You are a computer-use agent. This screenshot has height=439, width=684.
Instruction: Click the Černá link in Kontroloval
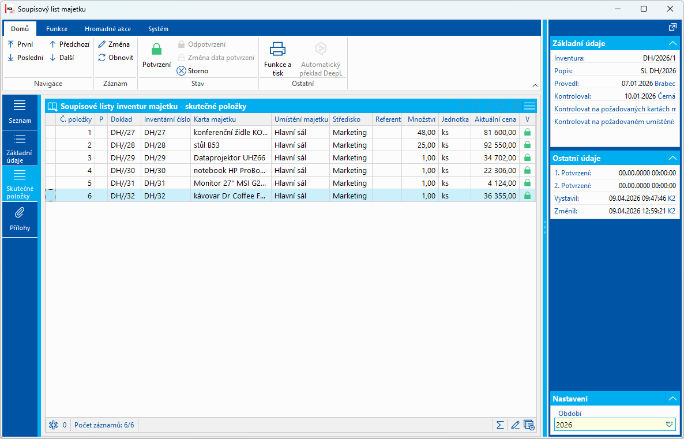pyautogui.click(x=667, y=96)
